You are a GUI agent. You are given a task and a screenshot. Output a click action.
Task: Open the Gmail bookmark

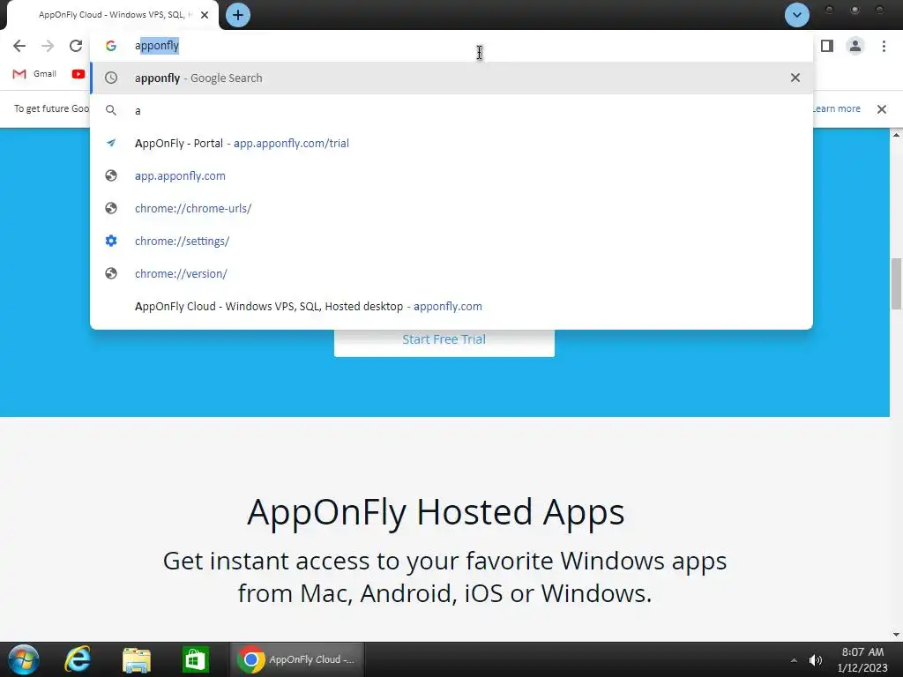tap(34, 74)
